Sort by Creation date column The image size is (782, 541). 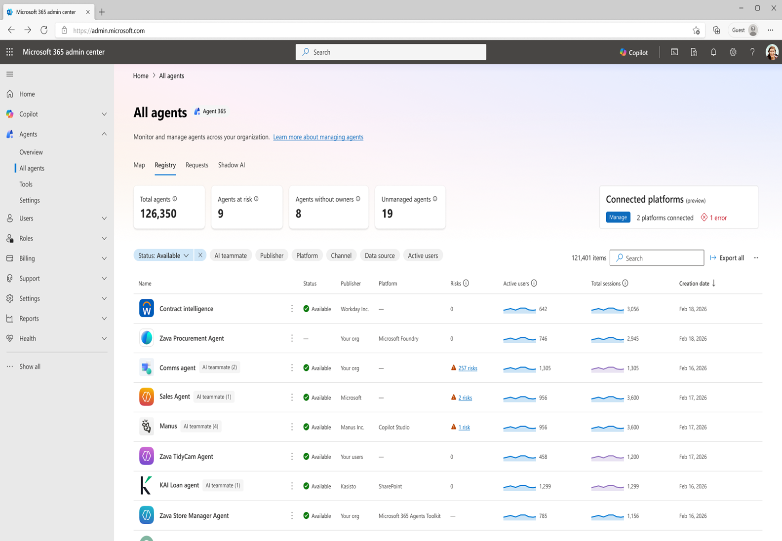coord(697,284)
